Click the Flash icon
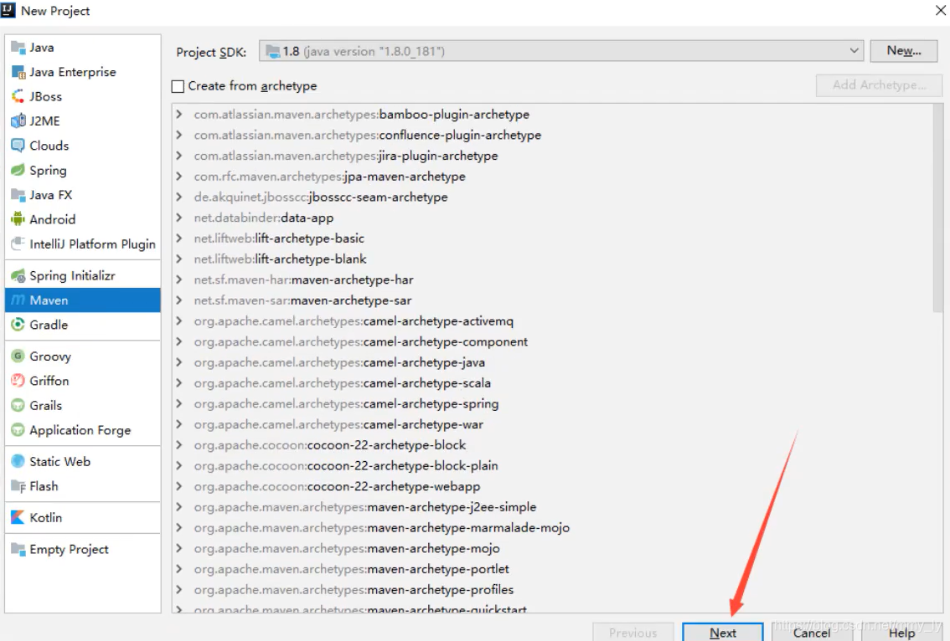Image resolution: width=950 pixels, height=641 pixels. point(18,486)
